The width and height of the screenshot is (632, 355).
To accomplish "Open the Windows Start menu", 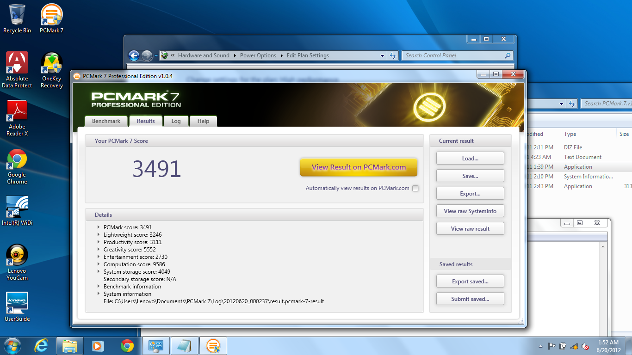I will pos(12,345).
